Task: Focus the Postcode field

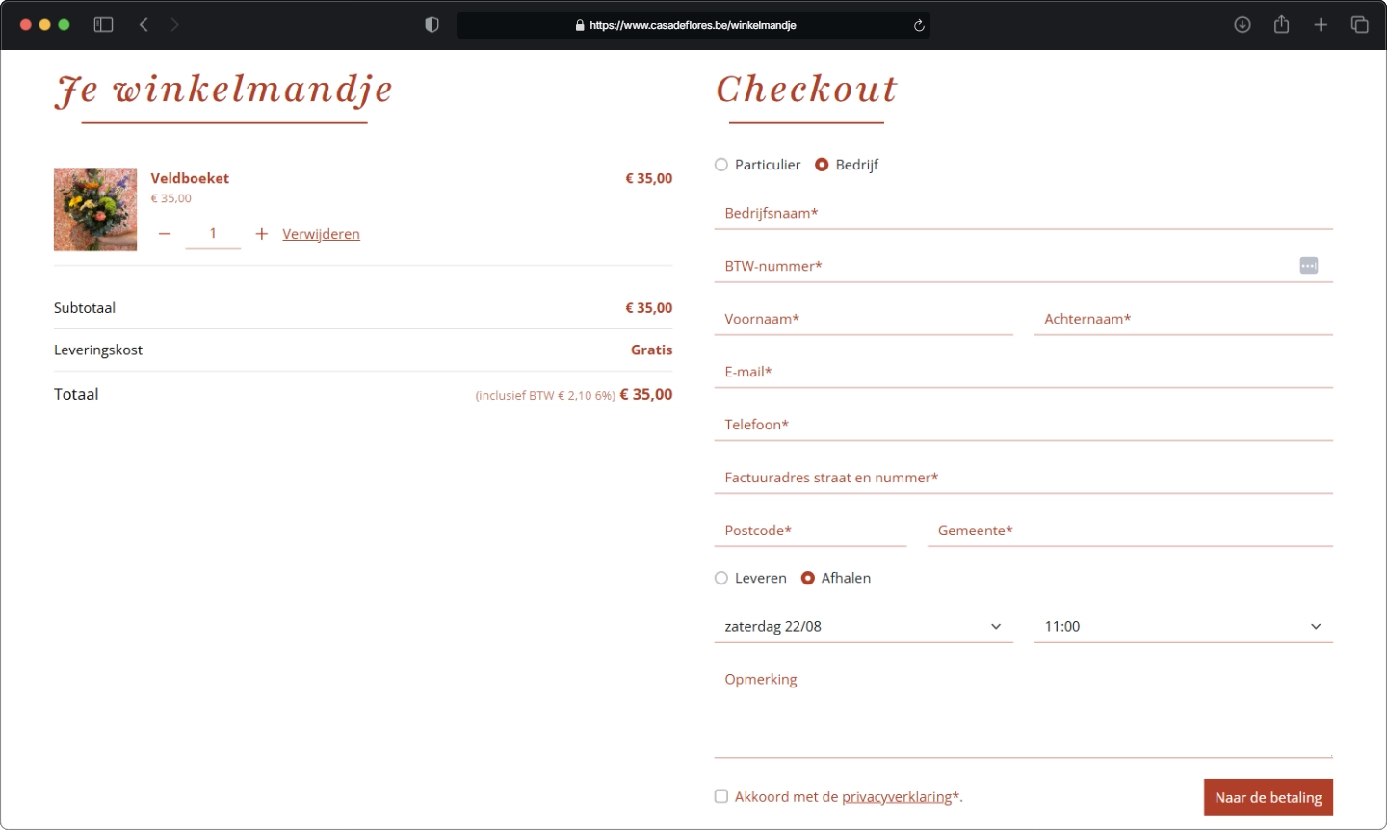Action: click(810, 532)
